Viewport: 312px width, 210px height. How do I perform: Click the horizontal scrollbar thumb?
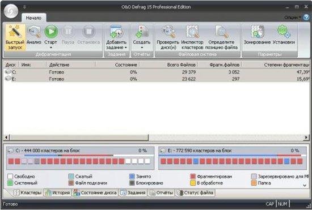tap(79, 137)
